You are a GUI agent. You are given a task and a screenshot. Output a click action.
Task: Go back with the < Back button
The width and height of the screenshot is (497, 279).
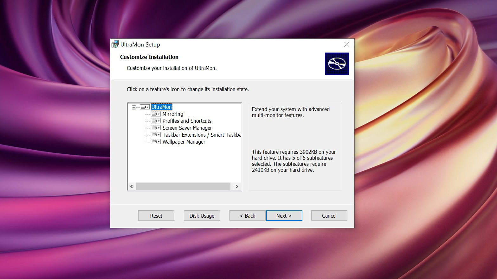coord(248,216)
